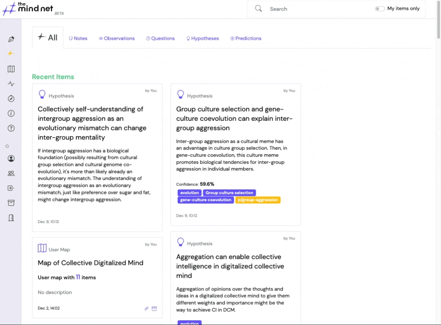Open the pulse activity icon in sidebar
The height and width of the screenshot is (325, 441).
coord(11,84)
